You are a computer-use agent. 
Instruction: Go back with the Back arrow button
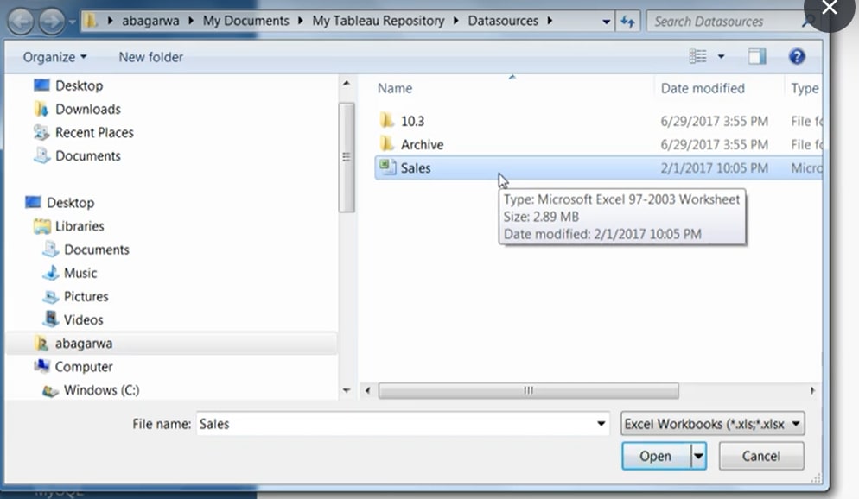(x=21, y=22)
